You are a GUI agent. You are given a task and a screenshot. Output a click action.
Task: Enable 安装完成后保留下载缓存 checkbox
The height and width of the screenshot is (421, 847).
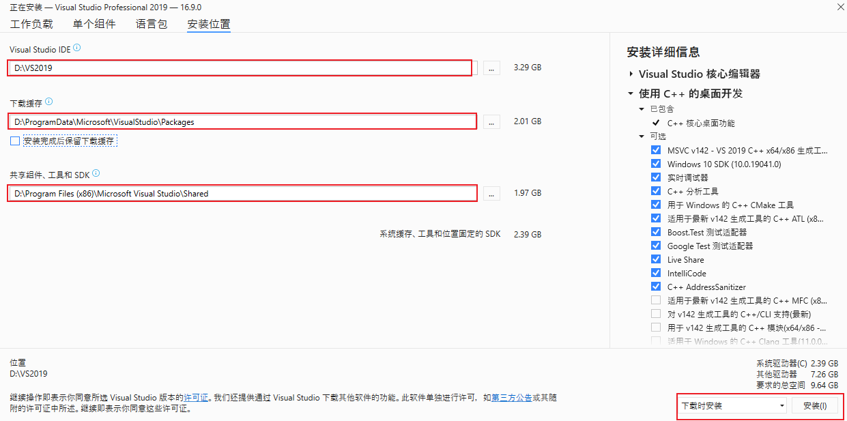pyautogui.click(x=15, y=141)
